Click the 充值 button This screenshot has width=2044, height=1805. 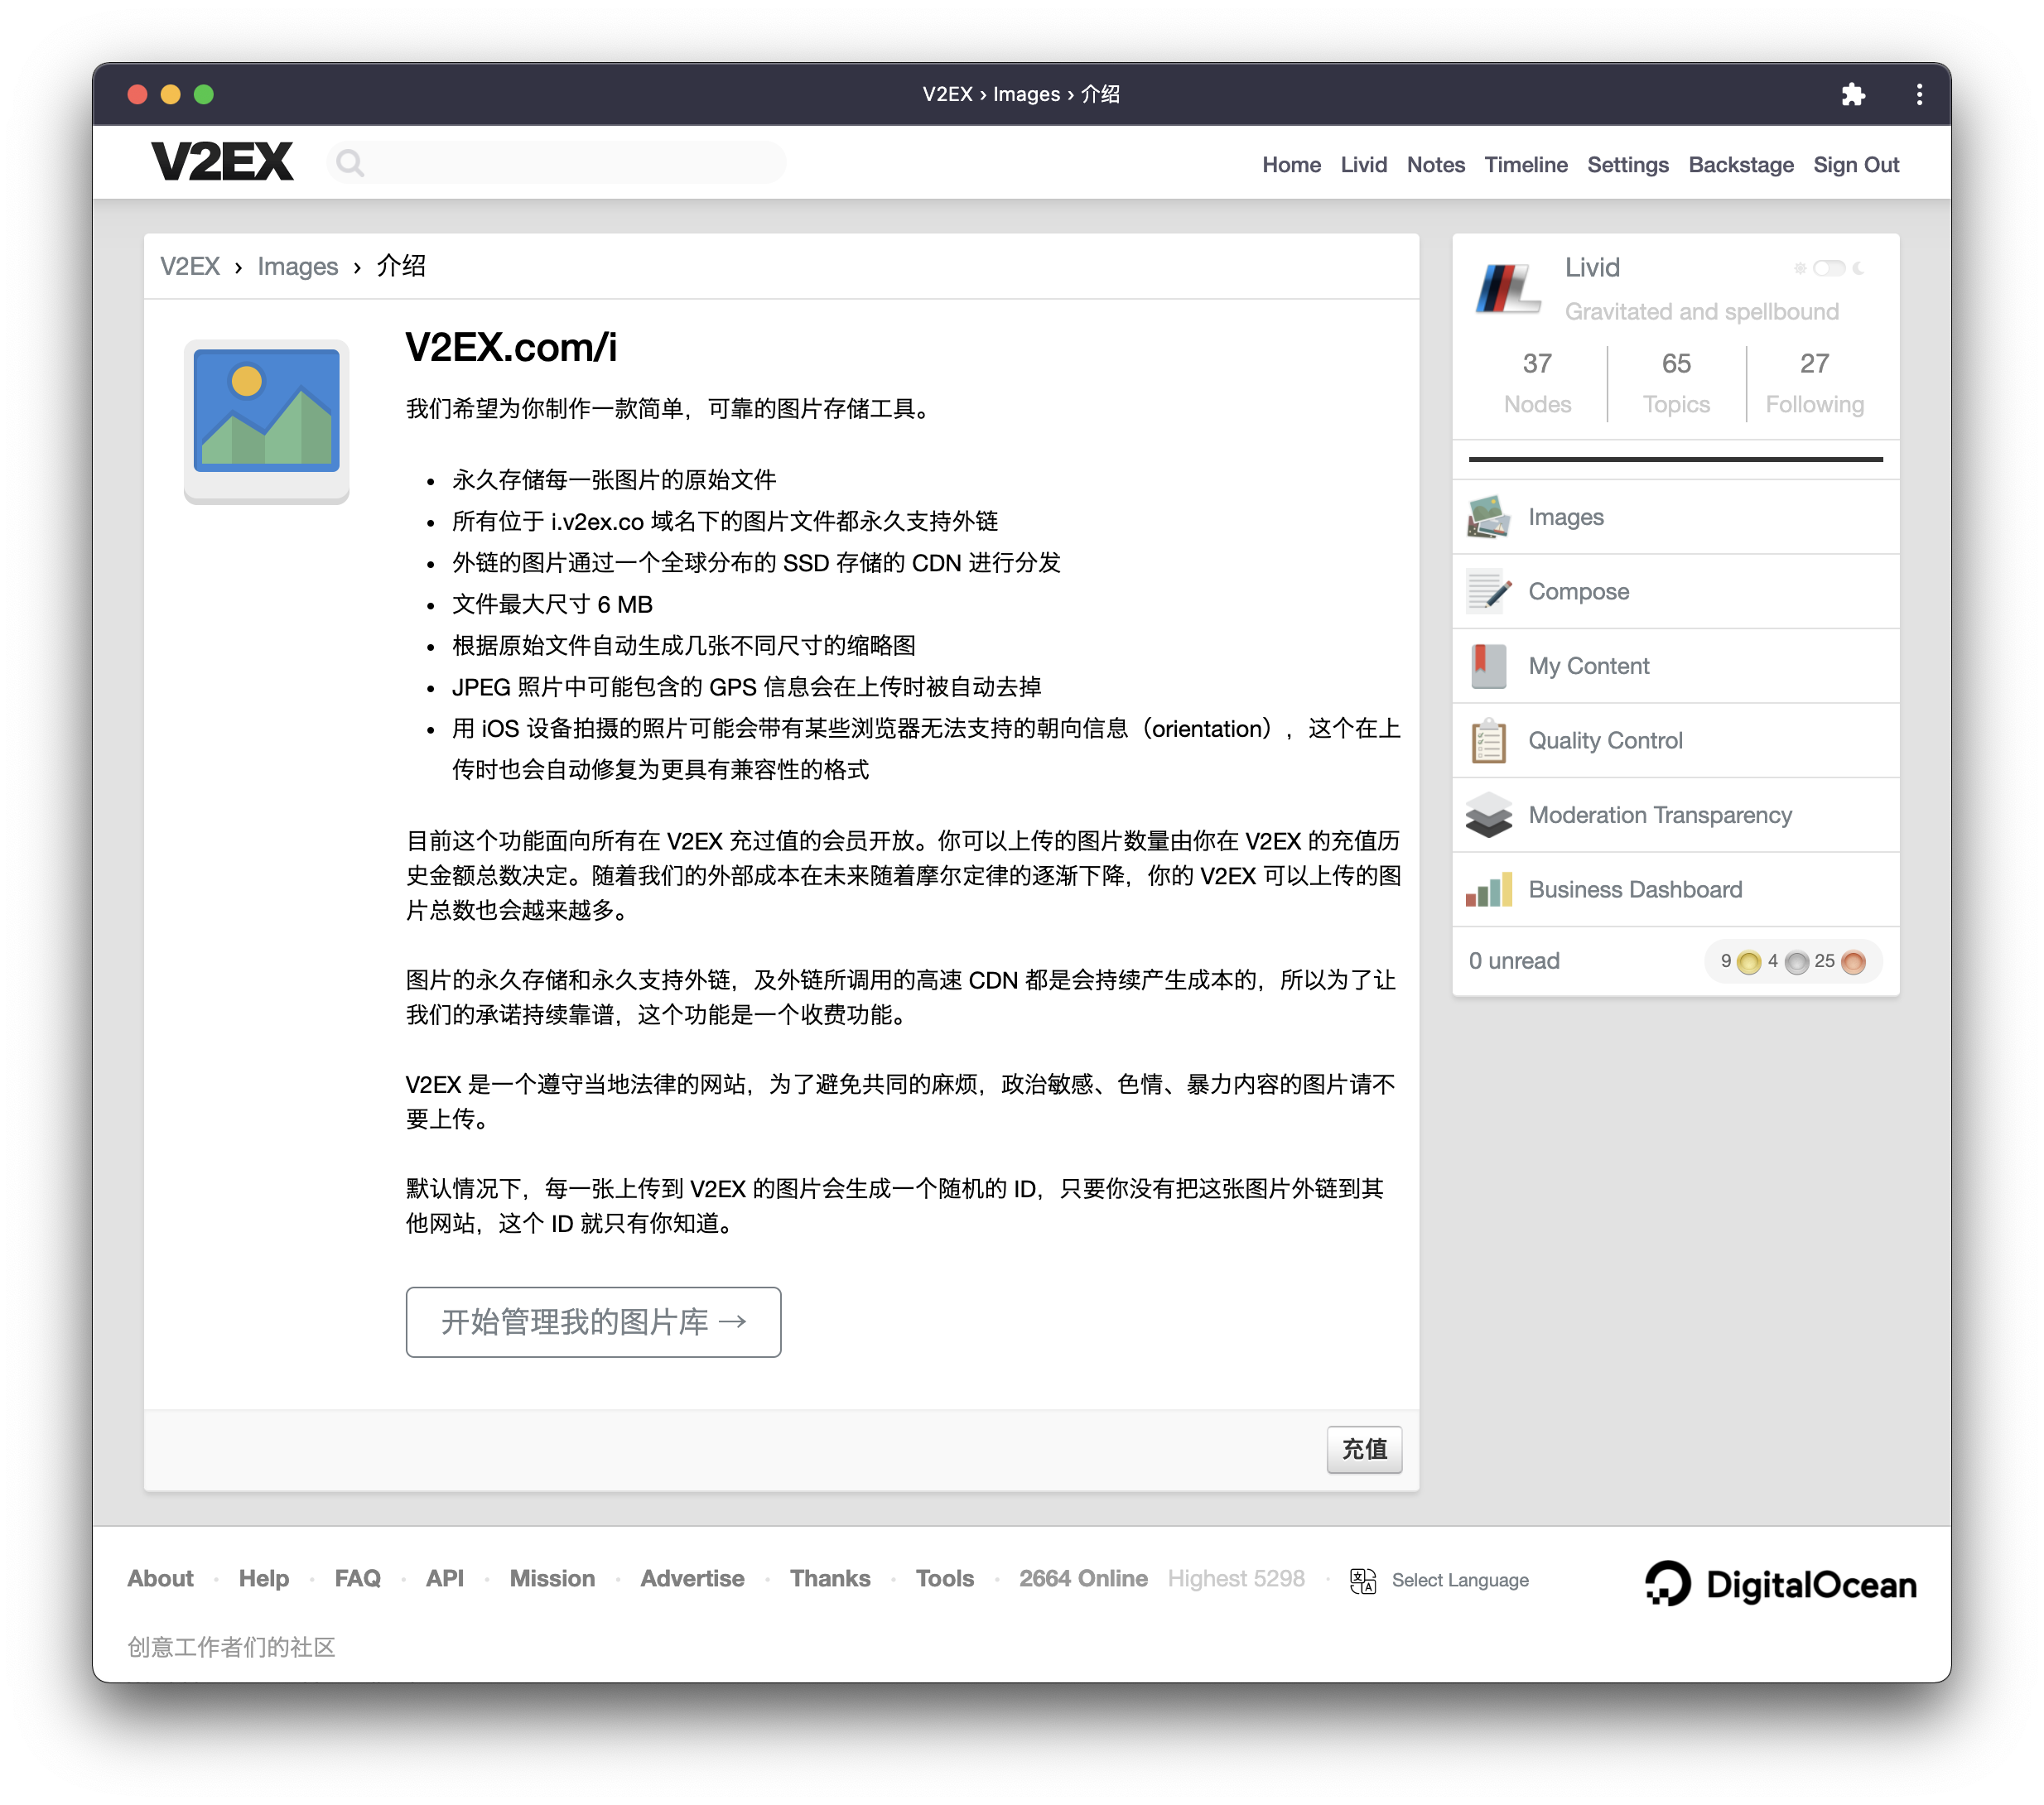click(x=1364, y=1450)
